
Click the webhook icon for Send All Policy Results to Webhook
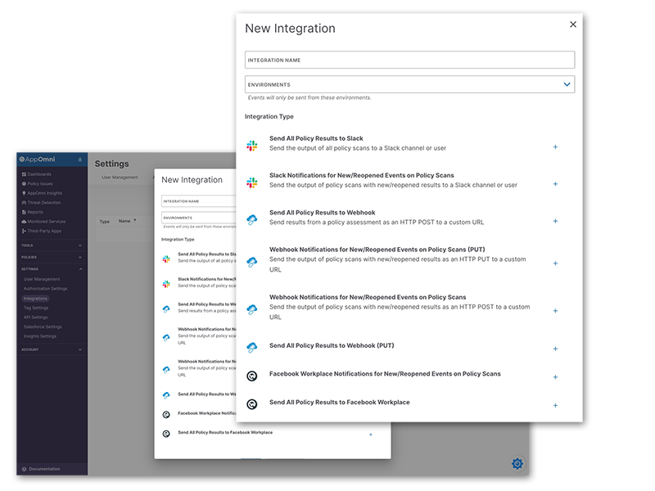[x=252, y=220]
